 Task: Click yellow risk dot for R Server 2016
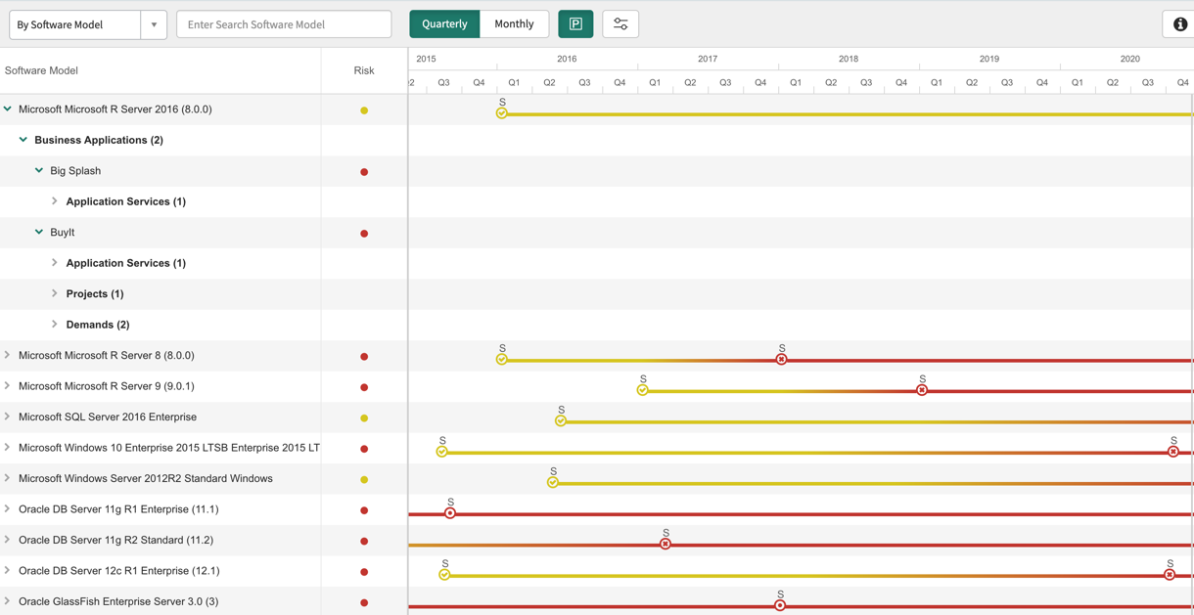click(x=364, y=110)
